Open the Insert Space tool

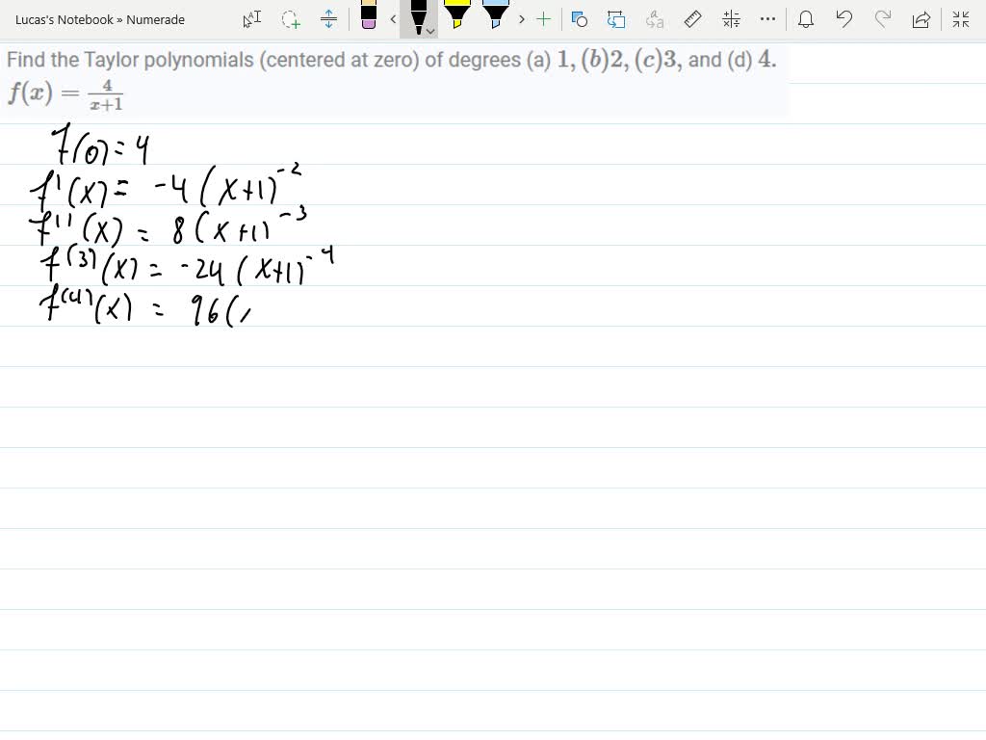328,19
